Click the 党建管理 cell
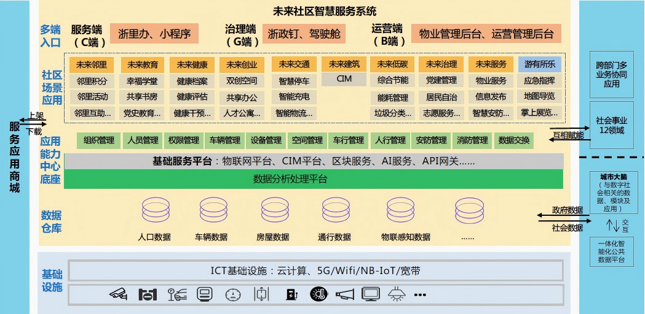 [441, 81]
